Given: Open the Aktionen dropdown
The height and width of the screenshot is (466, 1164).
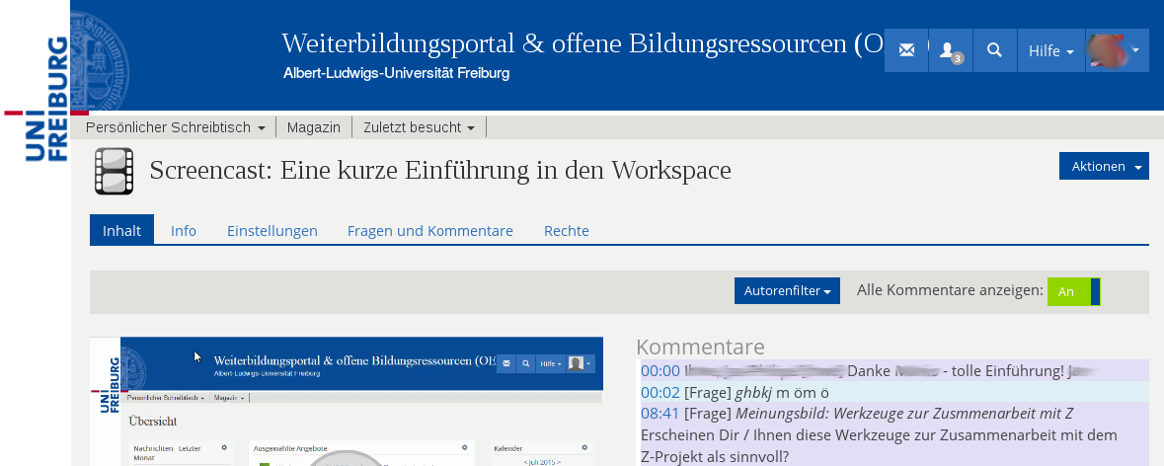Looking at the screenshot, I should tap(1103, 167).
